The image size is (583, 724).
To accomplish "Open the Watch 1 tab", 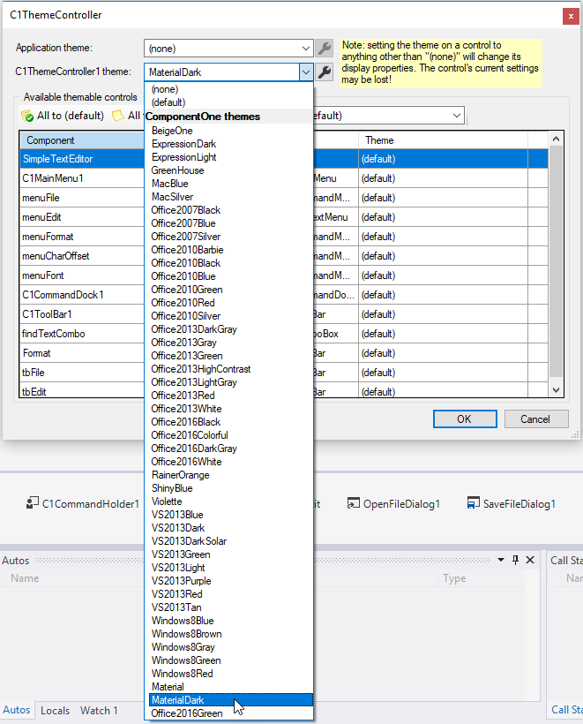I will (99, 710).
